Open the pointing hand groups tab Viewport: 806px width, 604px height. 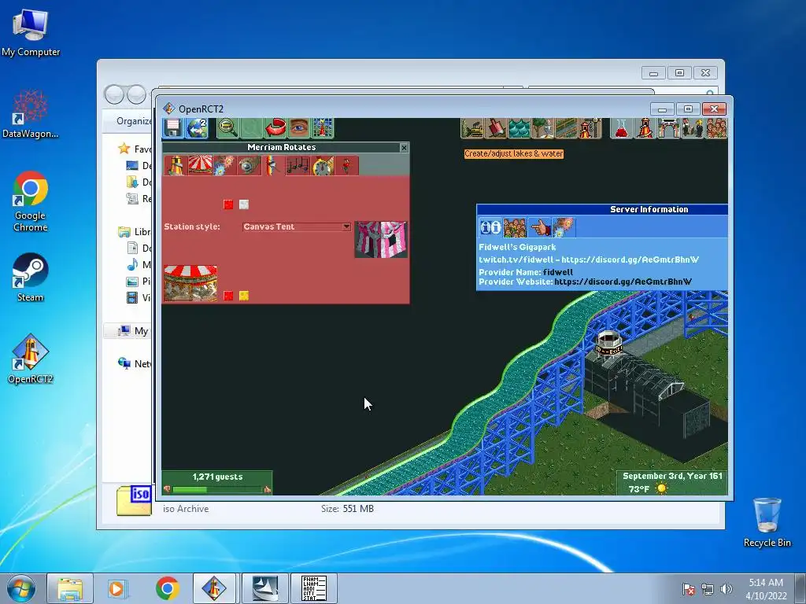pyautogui.click(x=539, y=227)
